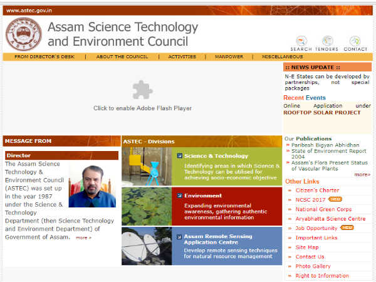Open Paribesh Bigyan Abhidhan publication
This screenshot has height=282, width=376.
(325, 145)
